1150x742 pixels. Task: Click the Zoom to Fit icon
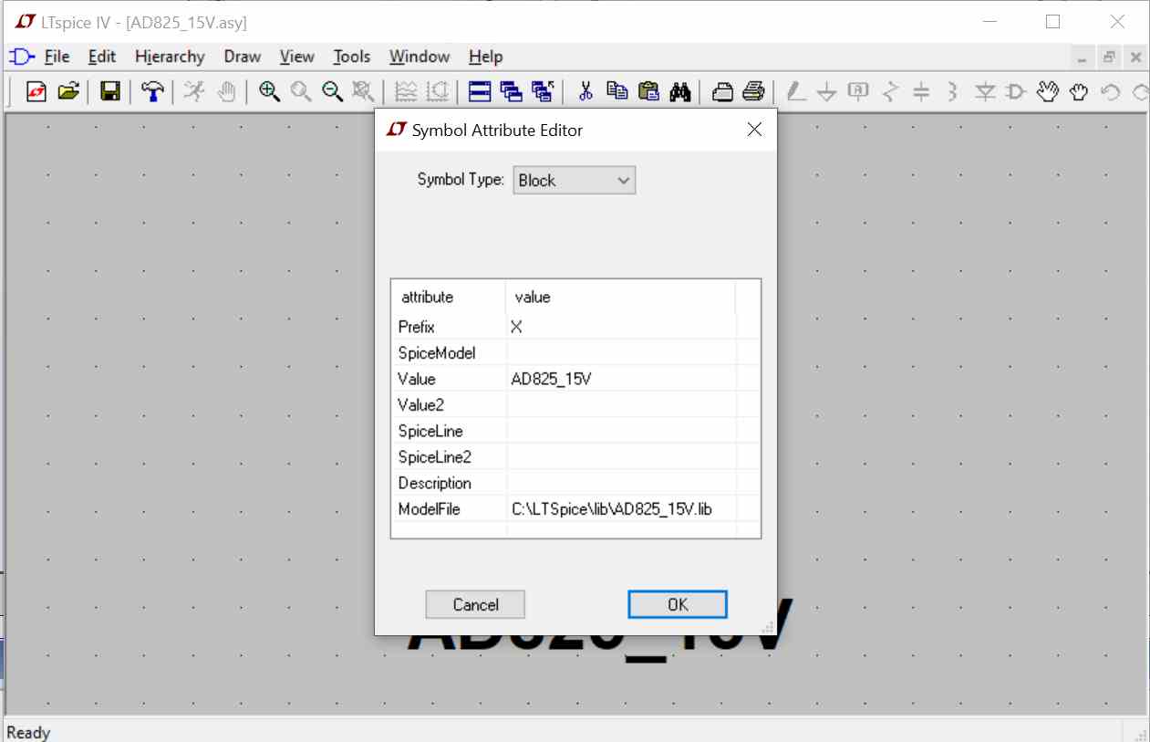point(364,91)
